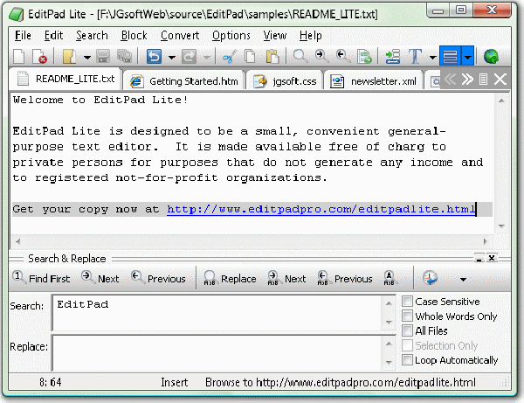Click Find Previous beside Find Next
The height and width of the screenshot is (403, 524).
[158, 278]
